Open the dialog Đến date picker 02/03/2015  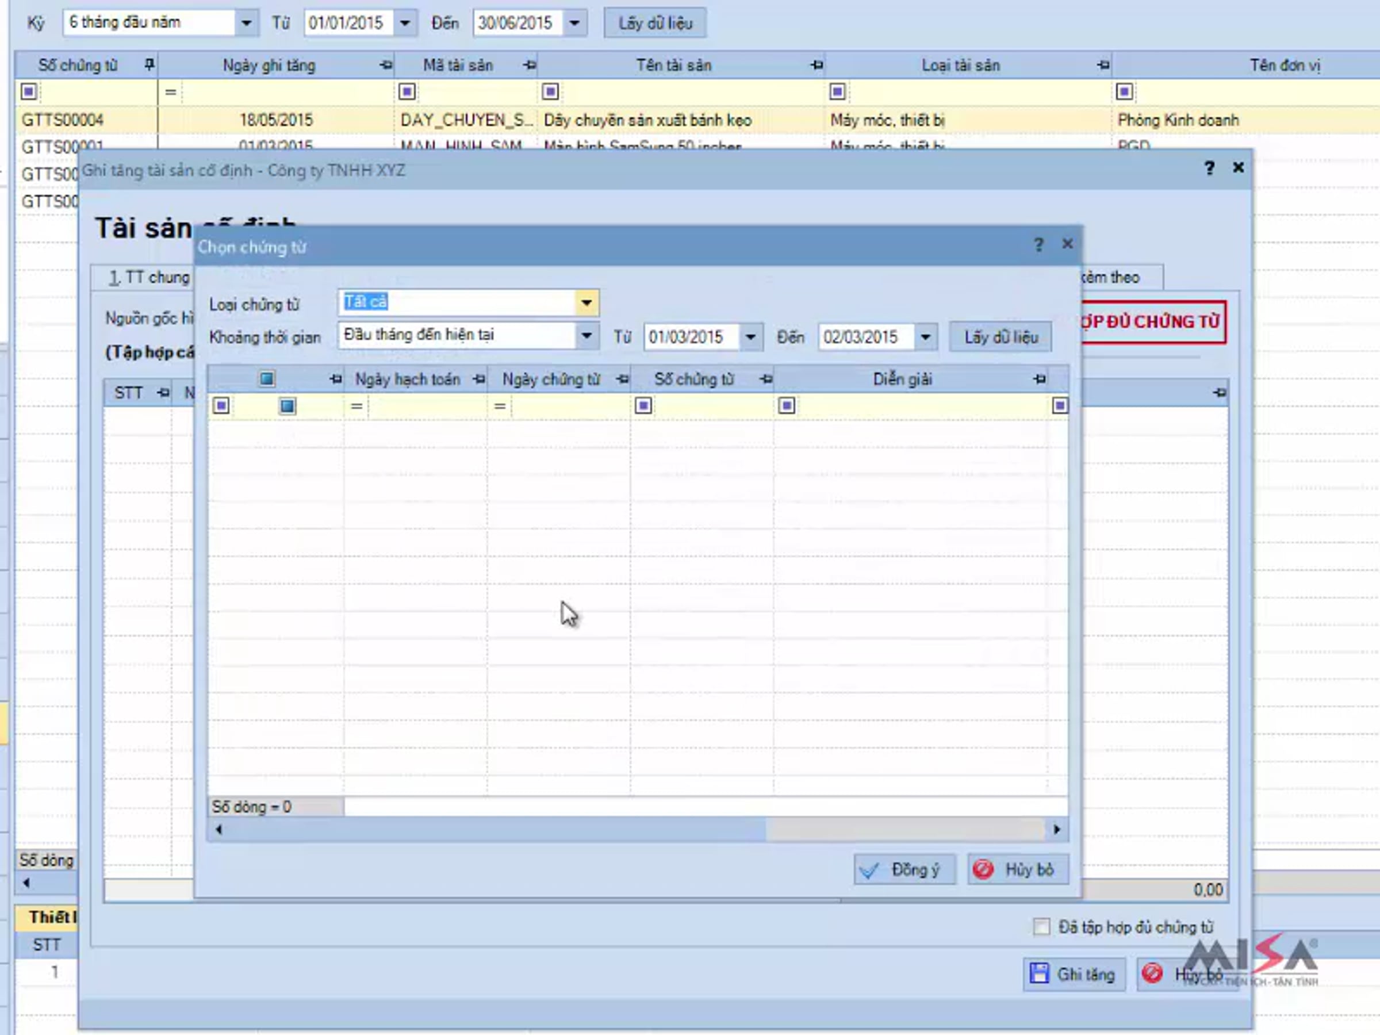[x=925, y=337]
